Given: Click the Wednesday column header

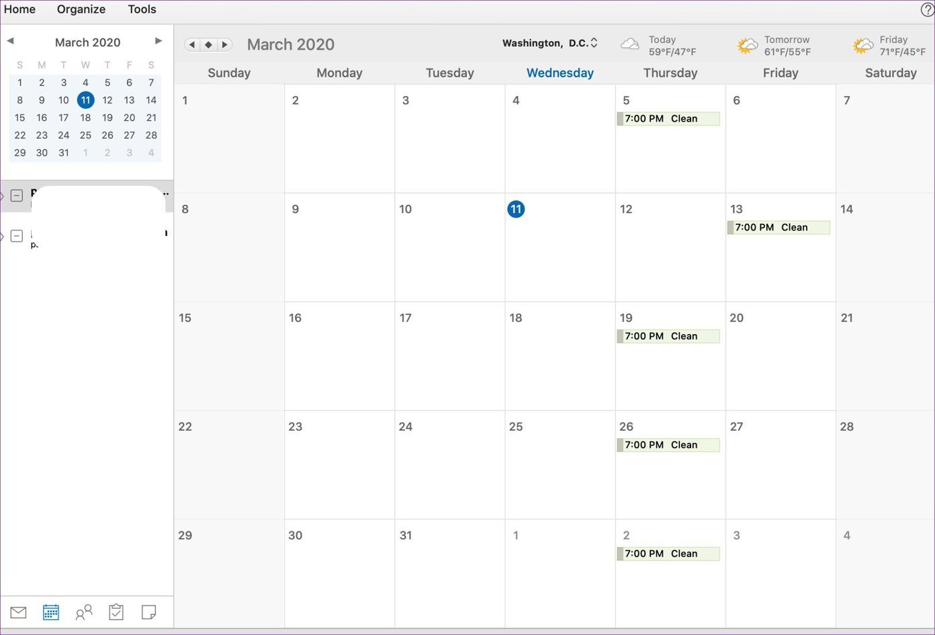Looking at the screenshot, I should point(560,73).
